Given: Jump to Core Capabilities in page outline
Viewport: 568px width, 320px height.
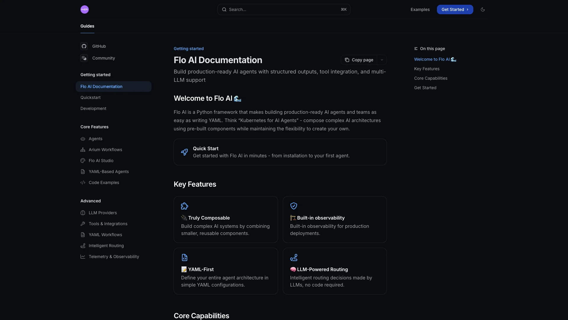Looking at the screenshot, I should pos(431,78).
